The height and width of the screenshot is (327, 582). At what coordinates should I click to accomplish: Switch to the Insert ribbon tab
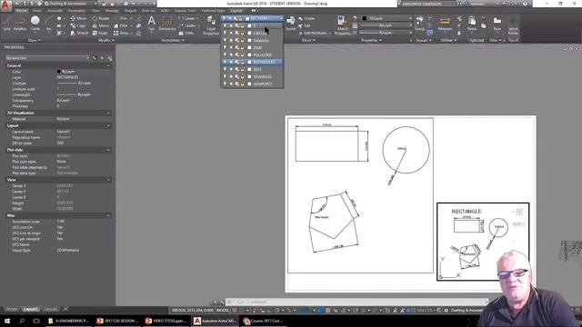tap(37, 11)
